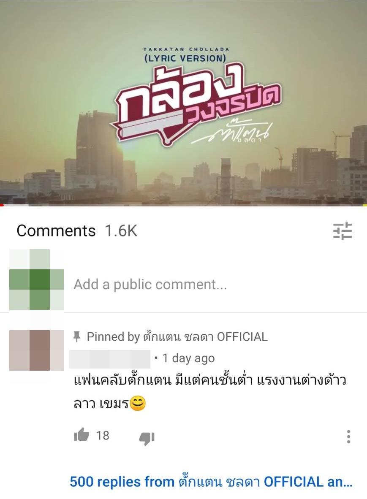This screenshot has height=499, width=367.
Task: Seek using the red video progress bar
Action: pyautogui.click(x=183, y=205)
